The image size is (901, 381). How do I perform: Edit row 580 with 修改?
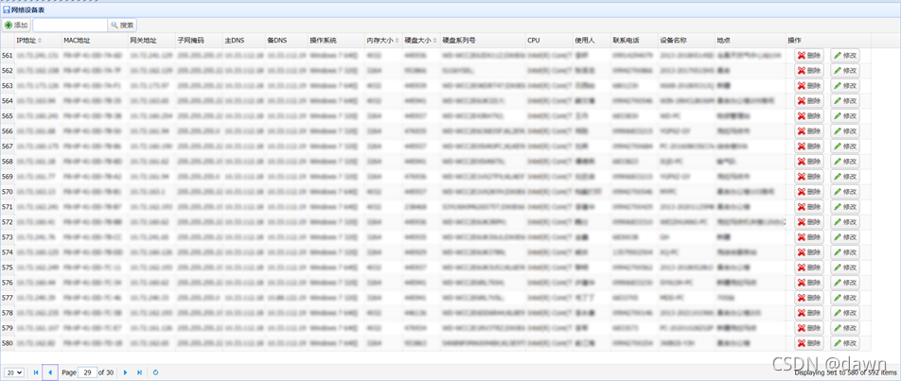(845, 343)
